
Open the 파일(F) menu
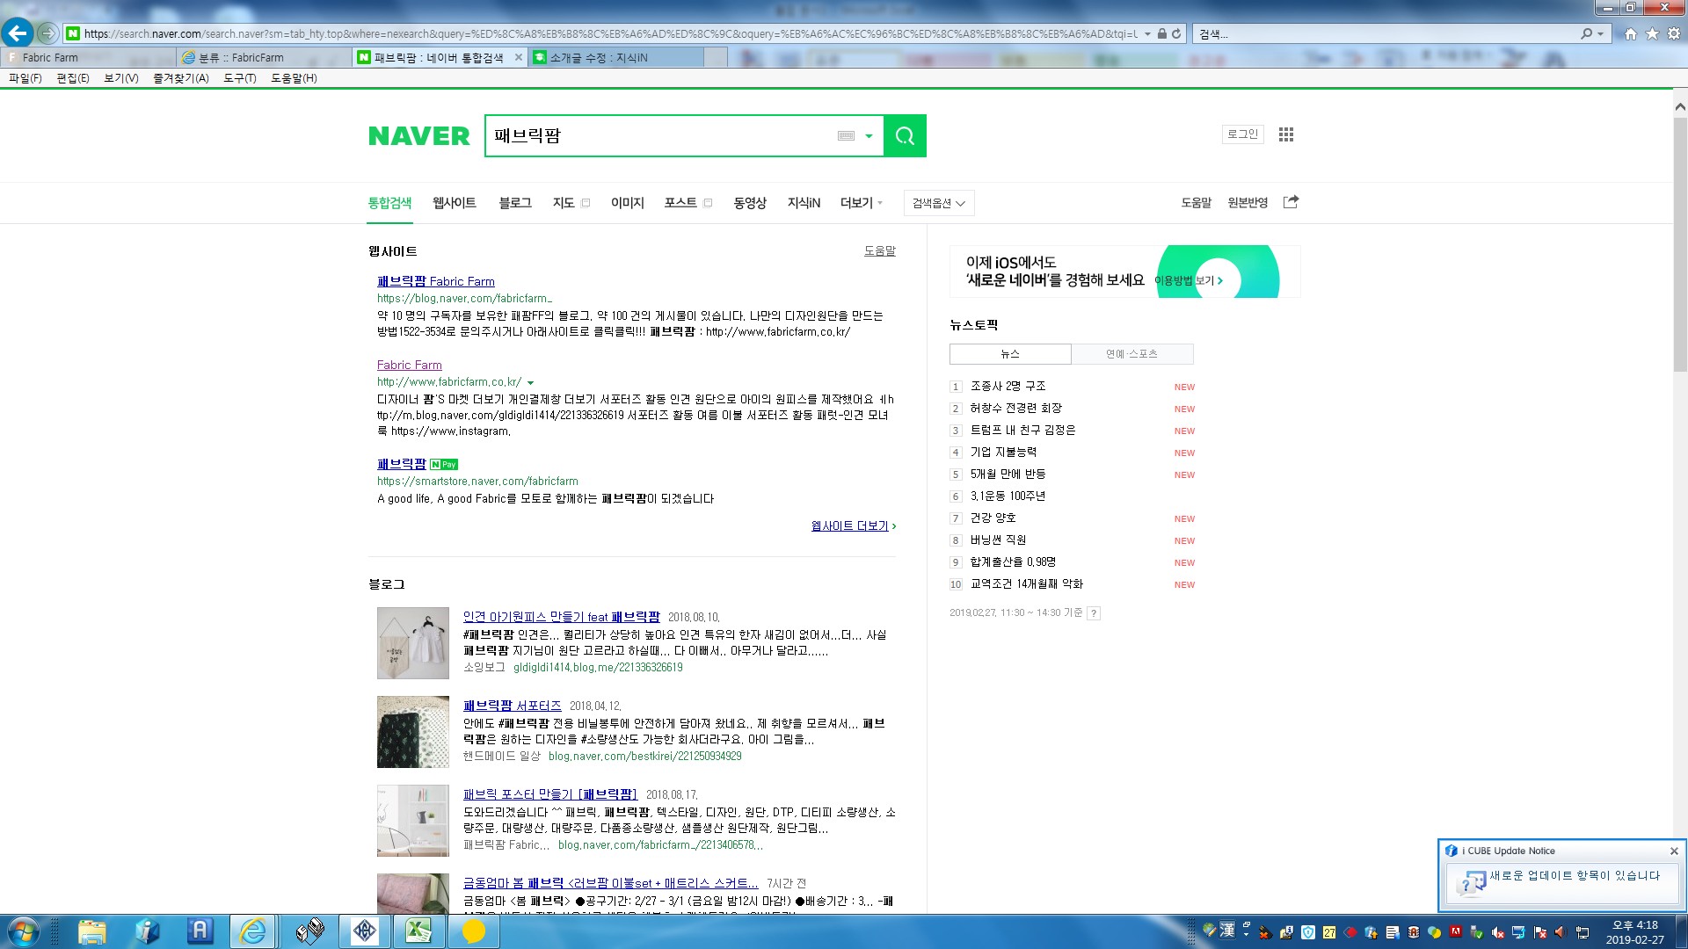tap(25, 78)
